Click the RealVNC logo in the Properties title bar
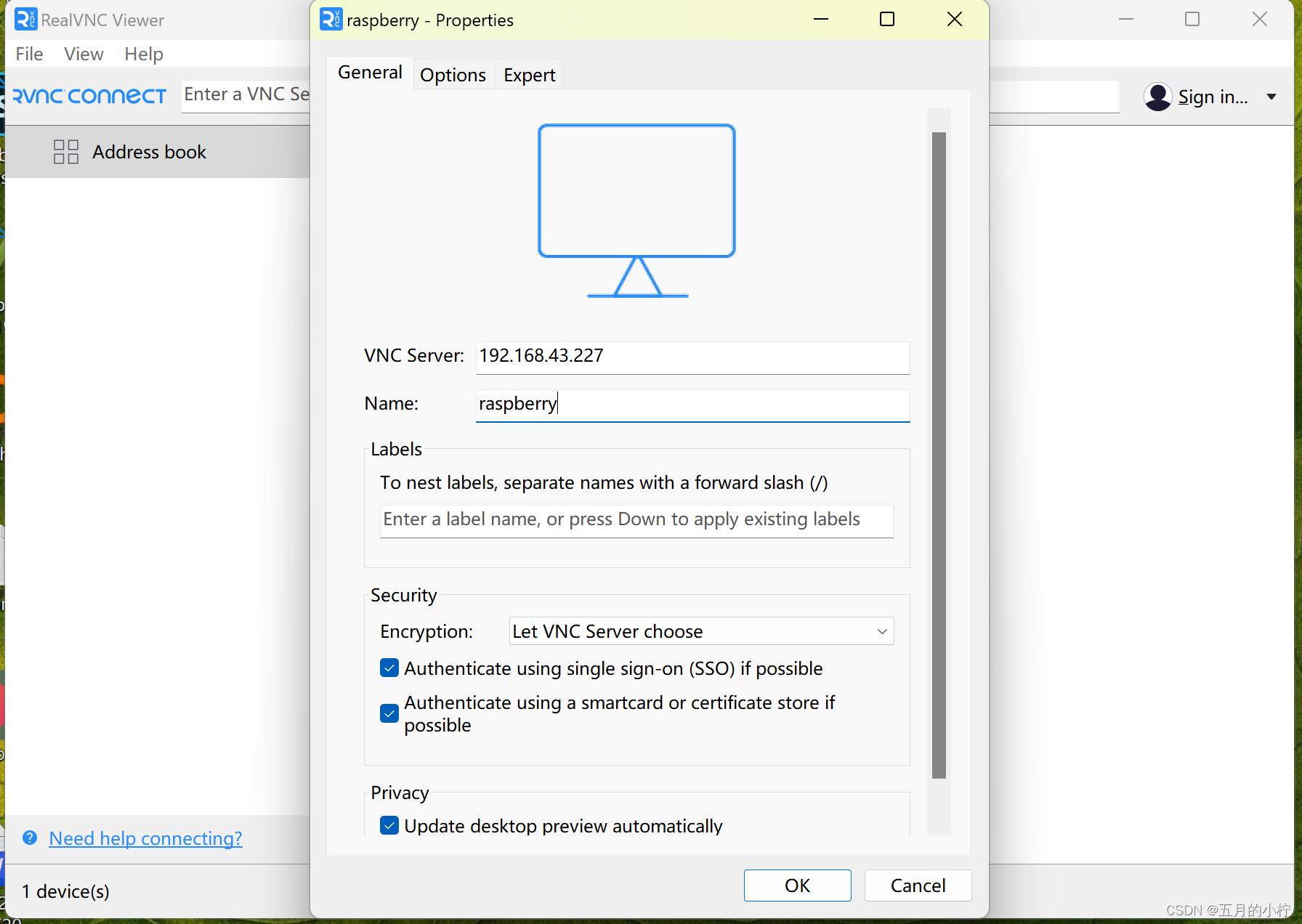 [331, 20]
